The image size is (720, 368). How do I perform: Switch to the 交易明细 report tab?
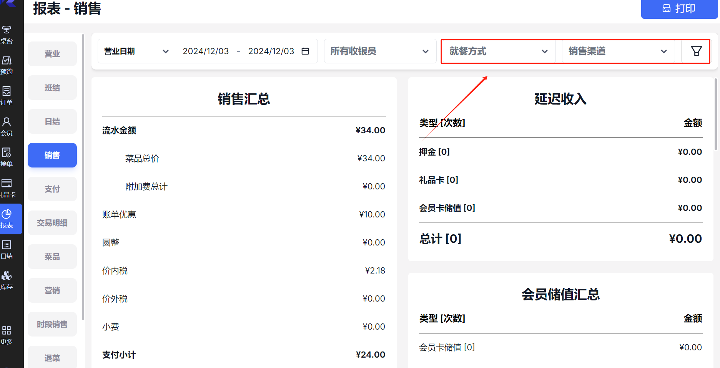tap(52, 223)
